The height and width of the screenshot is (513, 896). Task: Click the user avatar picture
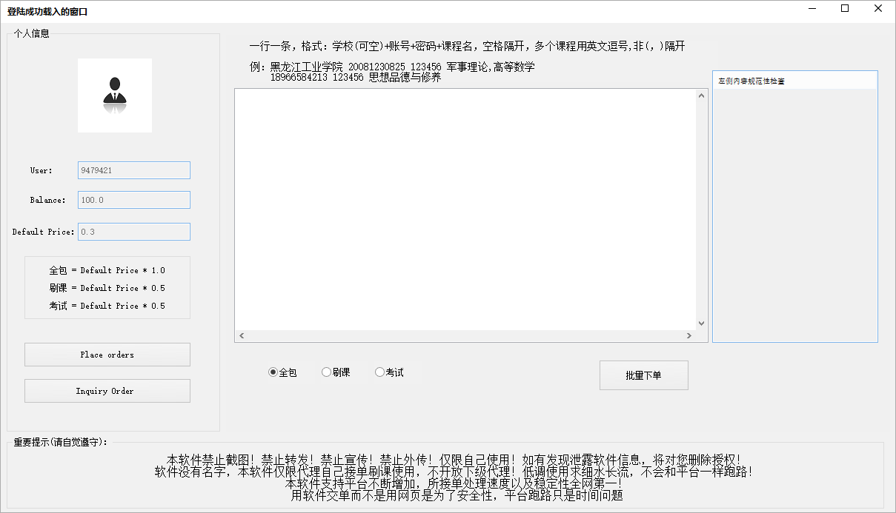[x=115, y=95]
